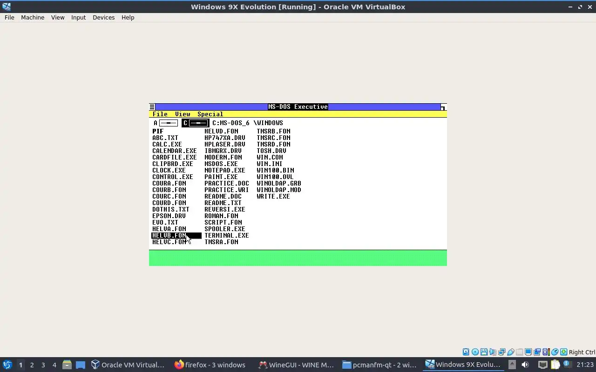
Task: Click VirtualBox floppy disk indicator
Action: coord(484,352)
